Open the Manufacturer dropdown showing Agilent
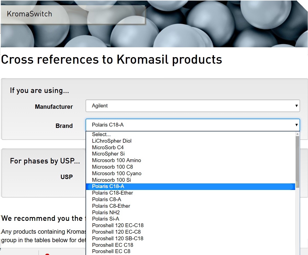Screen dimensions: 308x255 (x=193, y=106)
